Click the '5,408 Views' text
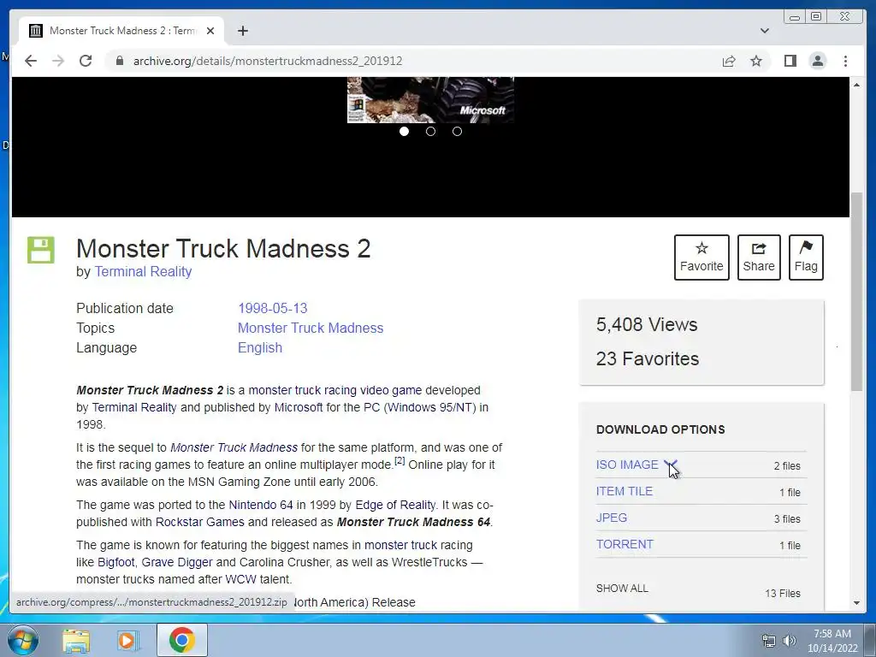This screenshot has width=876, height=657. click(x=647, y=324)
